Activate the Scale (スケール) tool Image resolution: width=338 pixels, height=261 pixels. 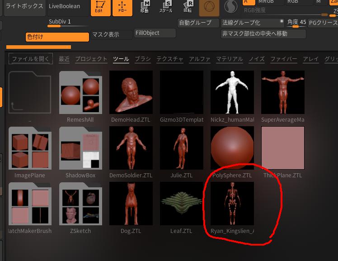click(166, 7)
